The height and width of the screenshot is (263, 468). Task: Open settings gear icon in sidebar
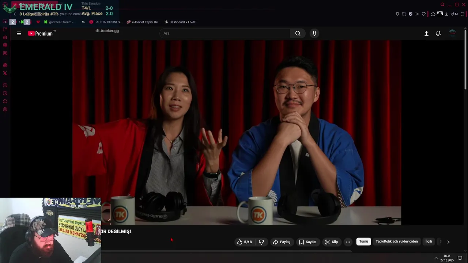pos(5,109)
